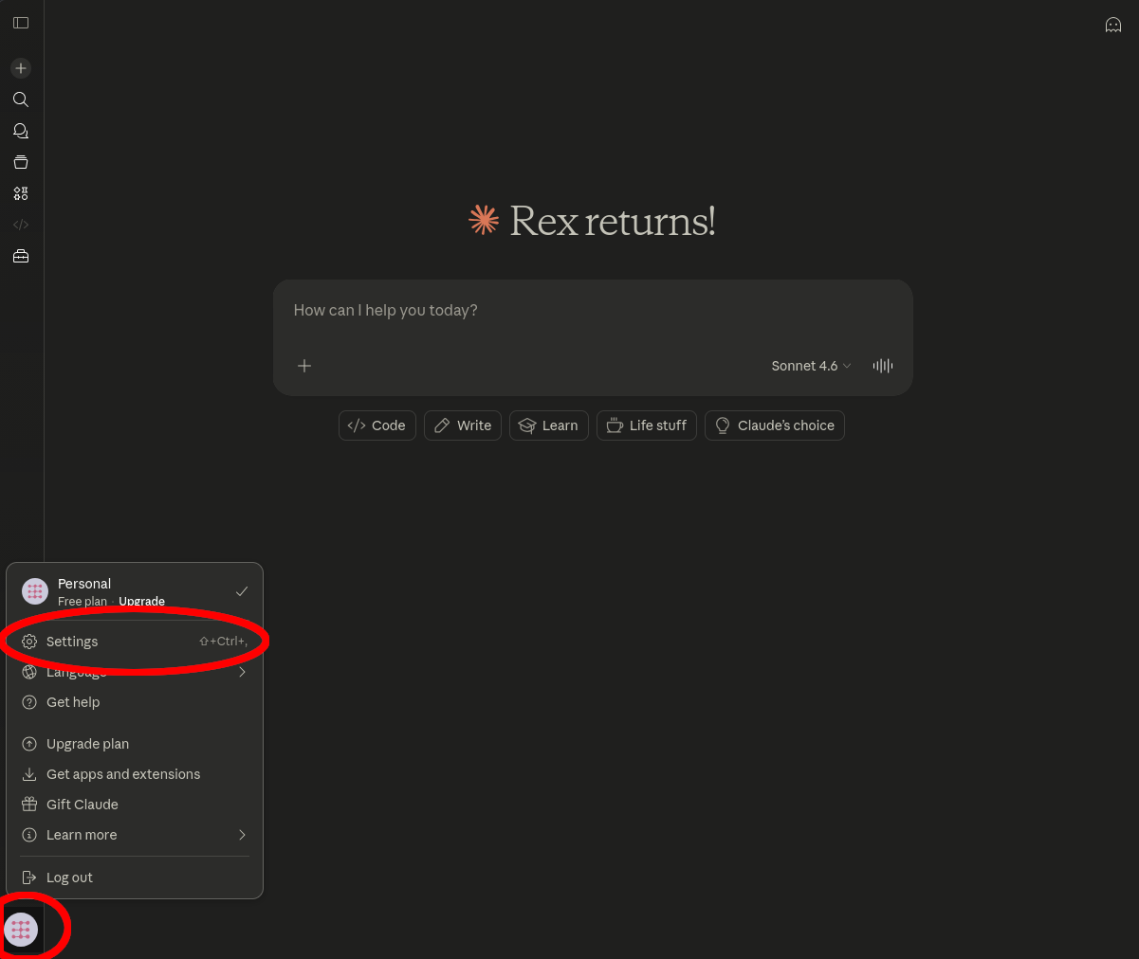
Task: Attach a file using the plus in the prompt box
Action: pyautogui.click(x=303, y=365)
